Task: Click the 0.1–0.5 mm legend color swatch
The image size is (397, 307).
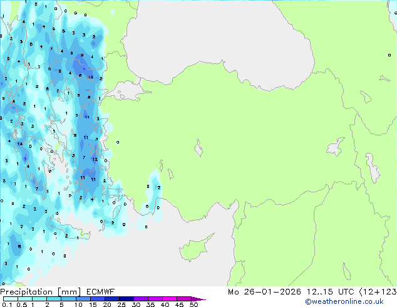Action: pos(11,299)
